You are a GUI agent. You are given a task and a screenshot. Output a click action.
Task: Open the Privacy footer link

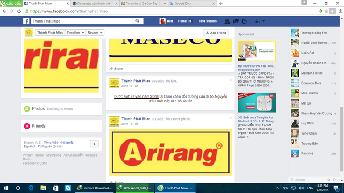(x=27, y=155)
